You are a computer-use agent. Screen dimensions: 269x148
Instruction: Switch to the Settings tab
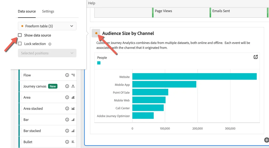coord(48,11)
